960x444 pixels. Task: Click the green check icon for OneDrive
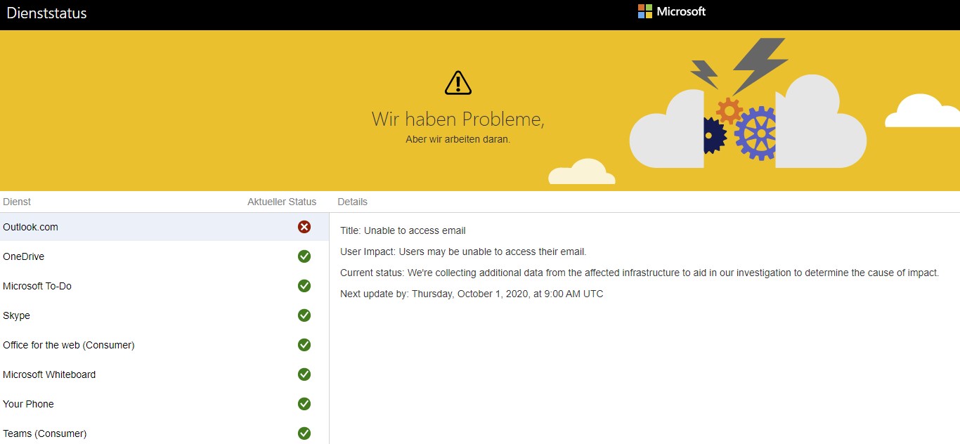point(304,256)
